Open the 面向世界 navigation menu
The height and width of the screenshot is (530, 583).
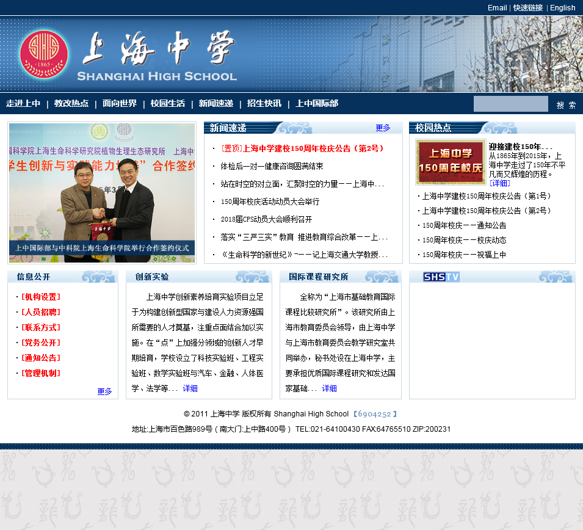point(120,103)
